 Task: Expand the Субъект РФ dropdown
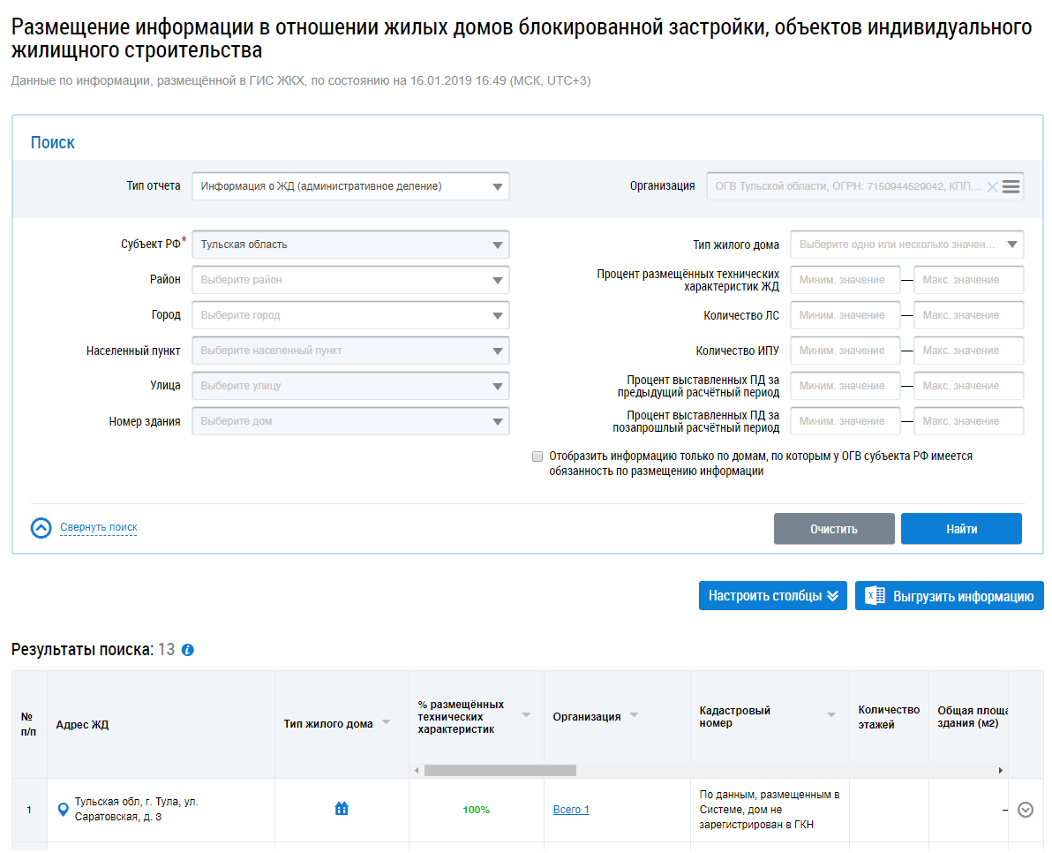click(x=350, y=245)
